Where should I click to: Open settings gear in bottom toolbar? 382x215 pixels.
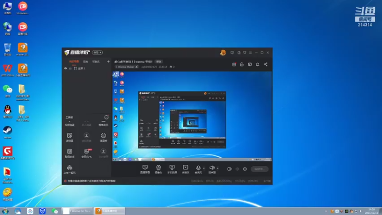pyautogui.click(x=245, y=169)
